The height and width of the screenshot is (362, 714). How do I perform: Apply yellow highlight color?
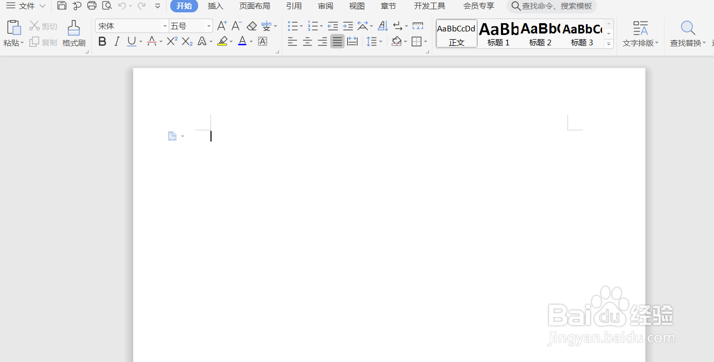[x=222, y=42]
